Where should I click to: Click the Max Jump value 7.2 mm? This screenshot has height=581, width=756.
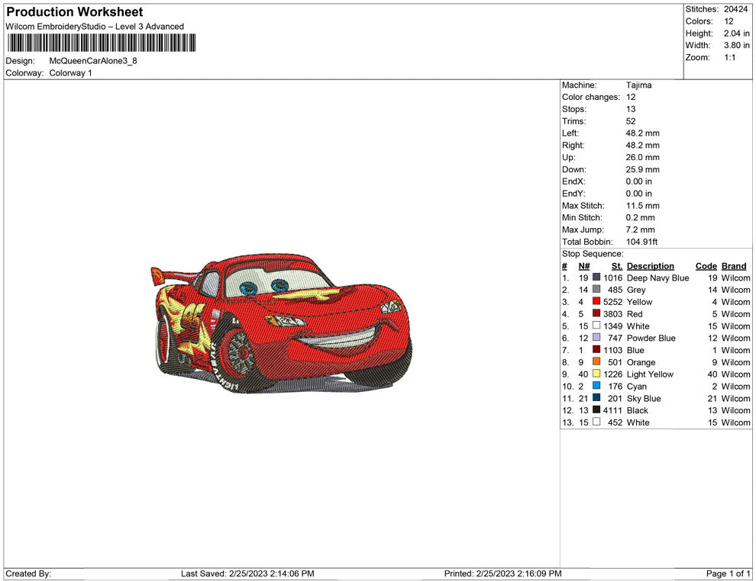click(640, 230)
